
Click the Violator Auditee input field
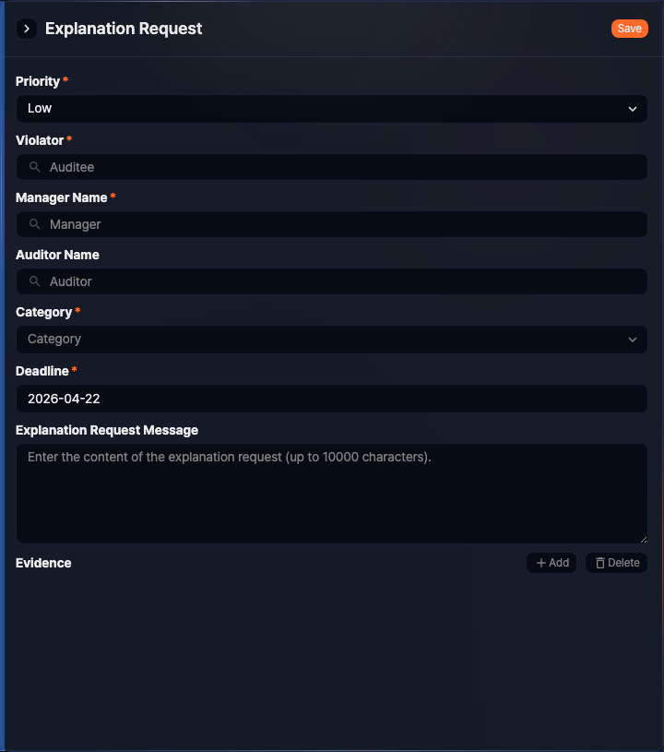pyautogui.click(x=332, y=167)
